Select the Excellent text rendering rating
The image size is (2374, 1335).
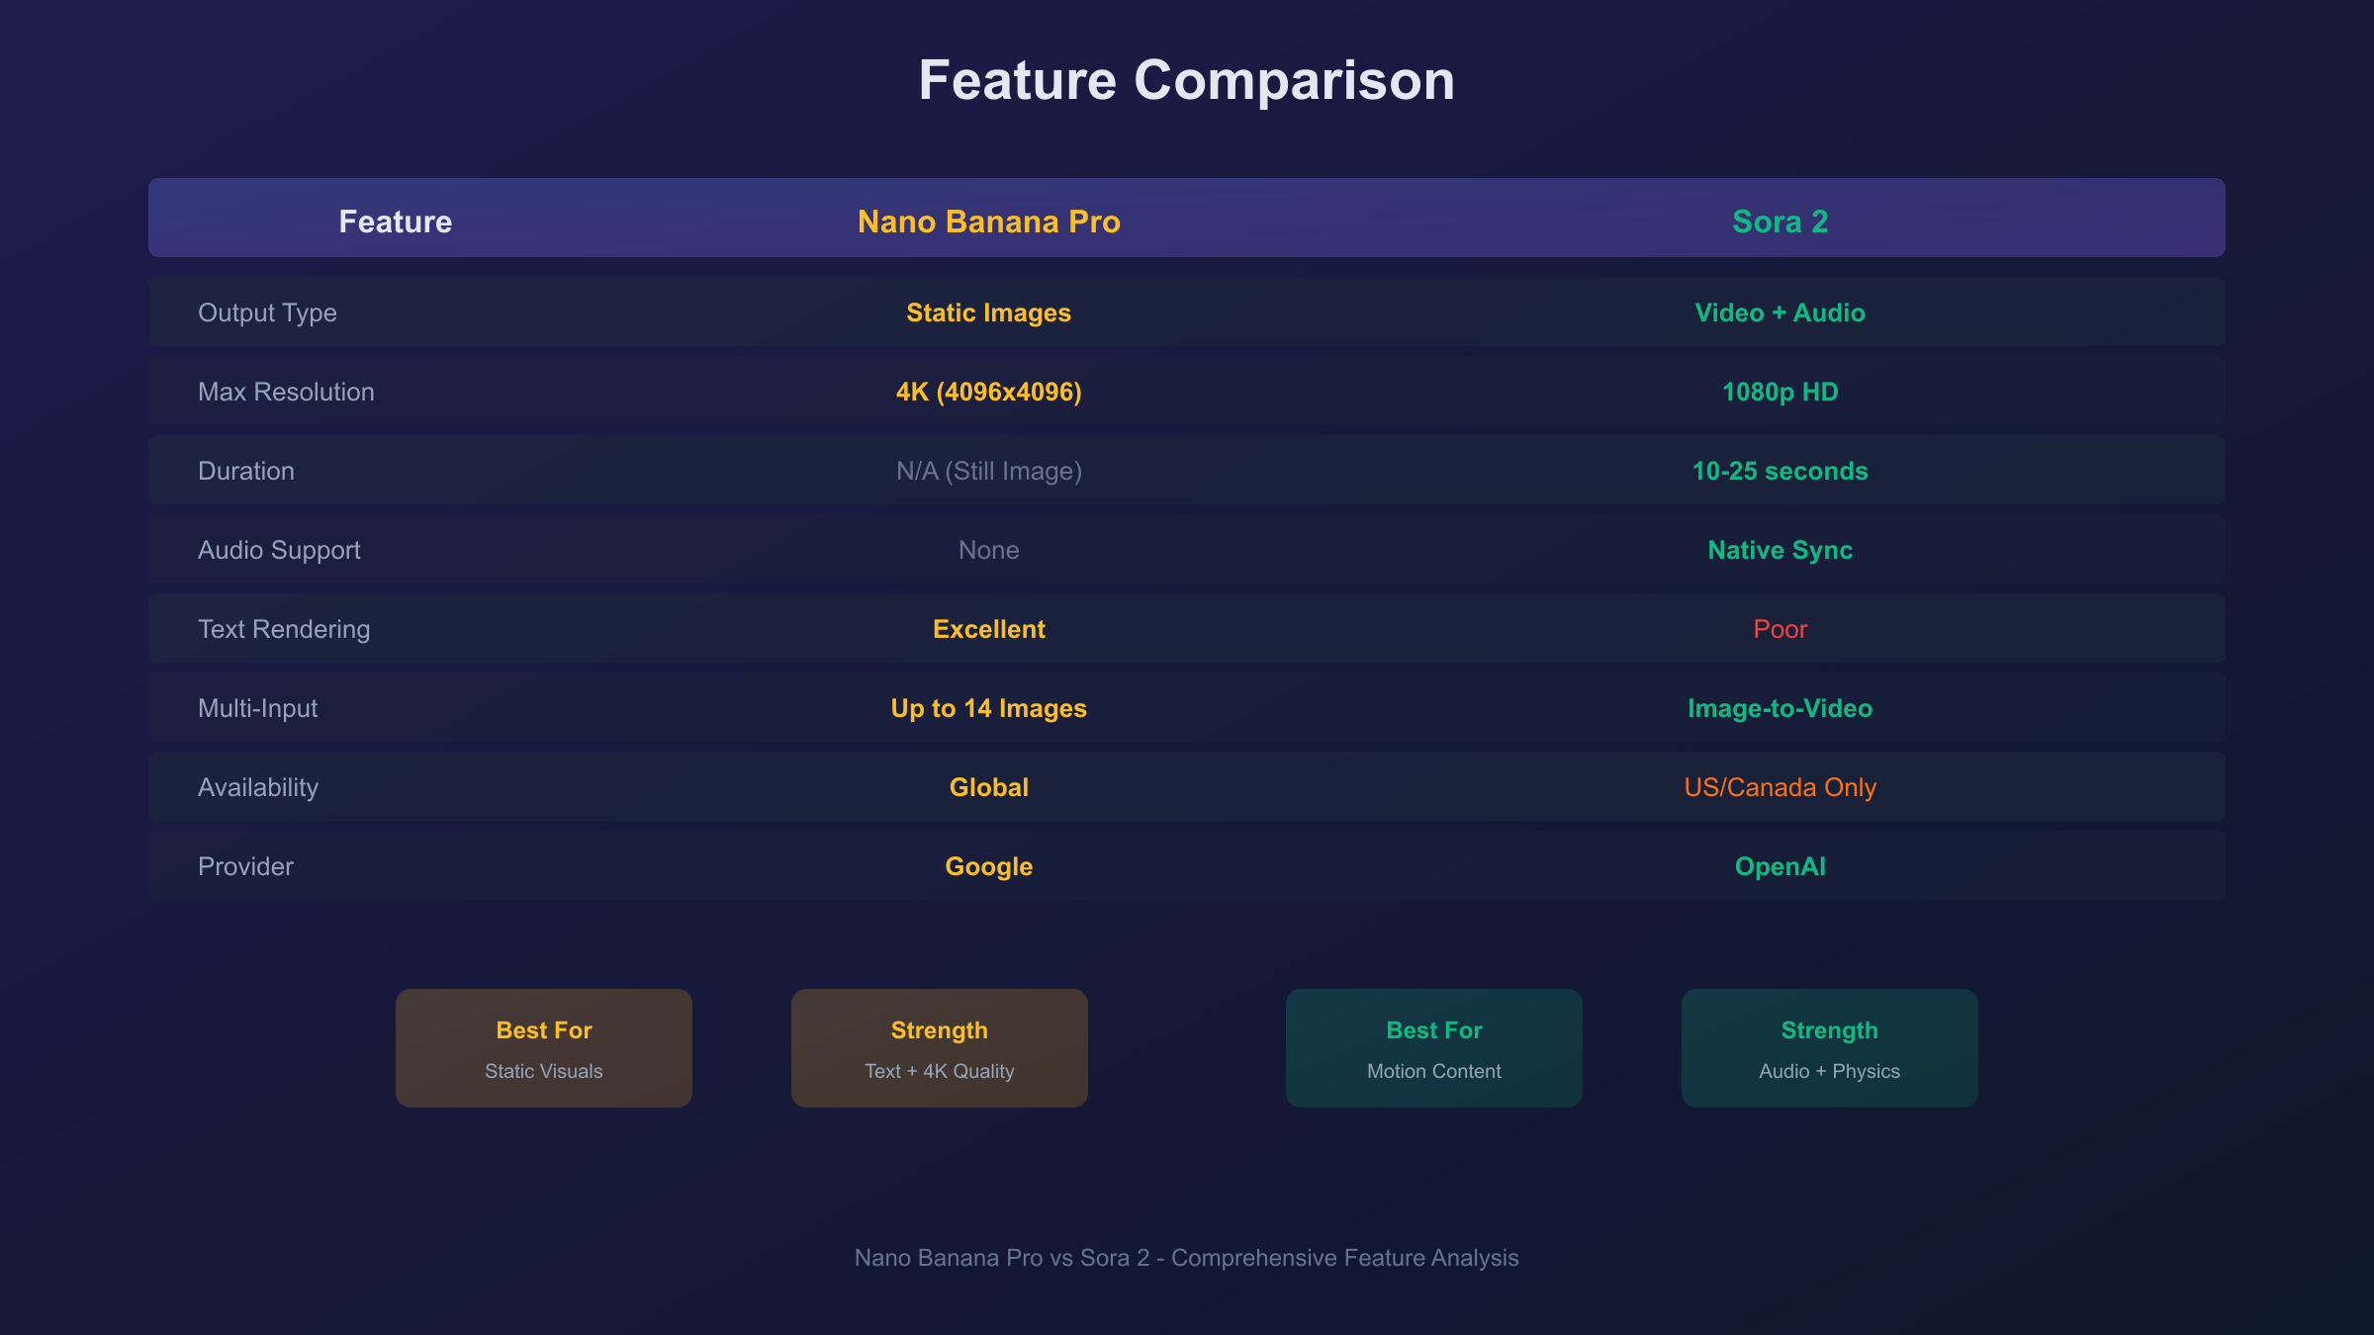(988, 628)
